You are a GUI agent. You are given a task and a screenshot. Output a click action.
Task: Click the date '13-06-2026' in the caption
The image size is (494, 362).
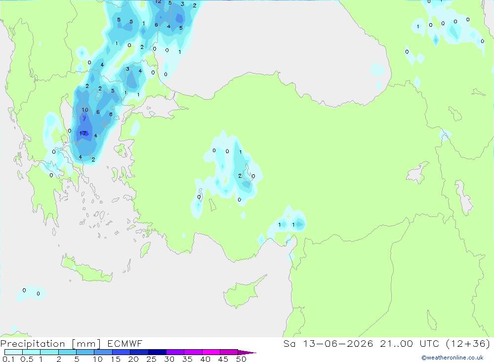pos(338,344)
